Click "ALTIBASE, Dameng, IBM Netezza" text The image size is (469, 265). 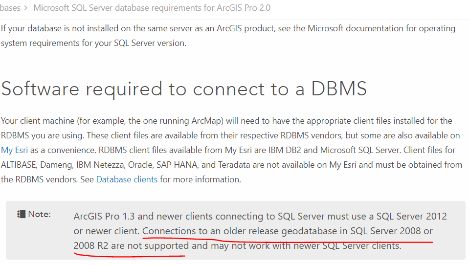pyautogui.click(x=62, y=165)
